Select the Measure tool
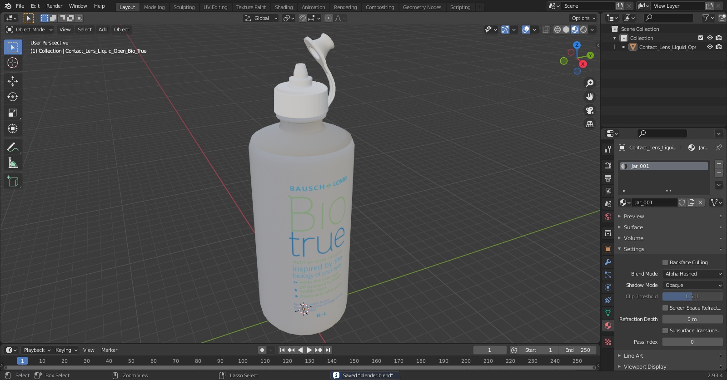Screen dimensions: 727x380 click(x=13, y=163)
